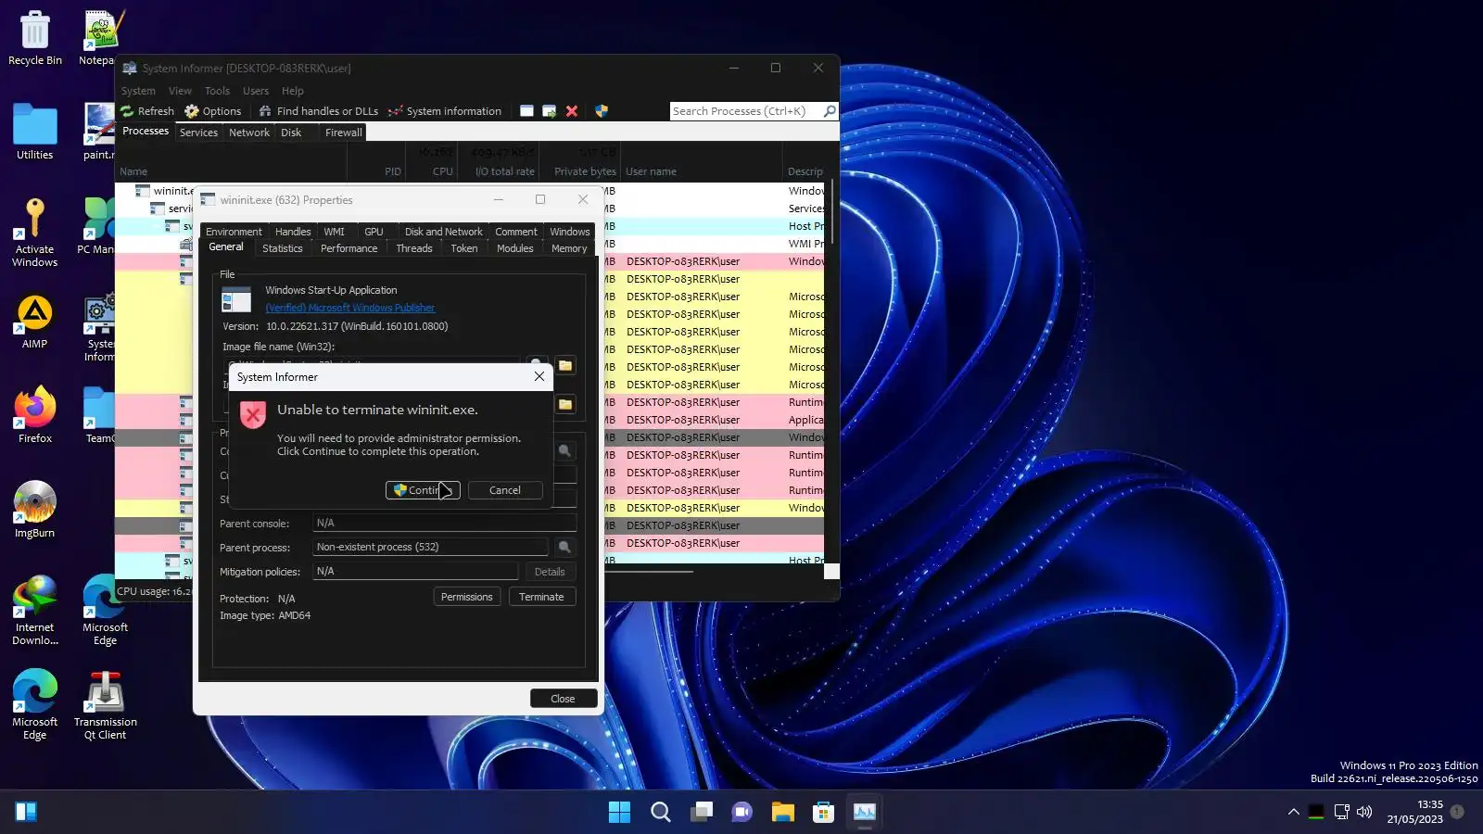Select the Processes tab
The width and height of the screenshot is (1483, 834).
coord(146,132)
